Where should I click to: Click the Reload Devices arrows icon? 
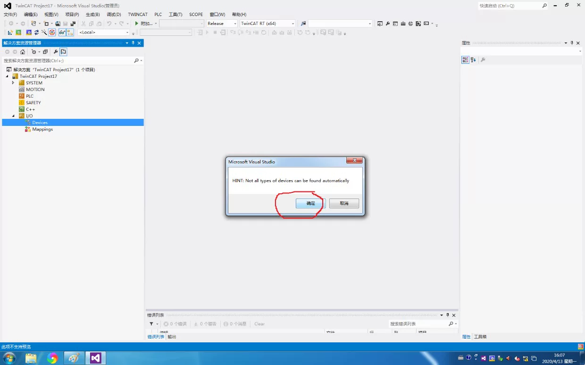point(36,33)
